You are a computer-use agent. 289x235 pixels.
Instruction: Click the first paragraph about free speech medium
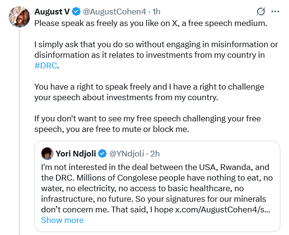[x=151, y=23]
